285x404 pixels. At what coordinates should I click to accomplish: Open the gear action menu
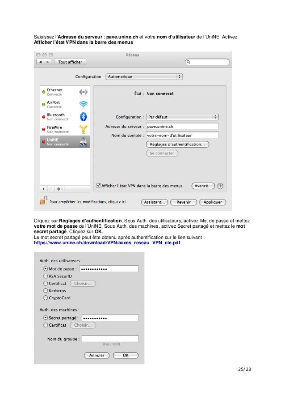[x=59, y=189]
